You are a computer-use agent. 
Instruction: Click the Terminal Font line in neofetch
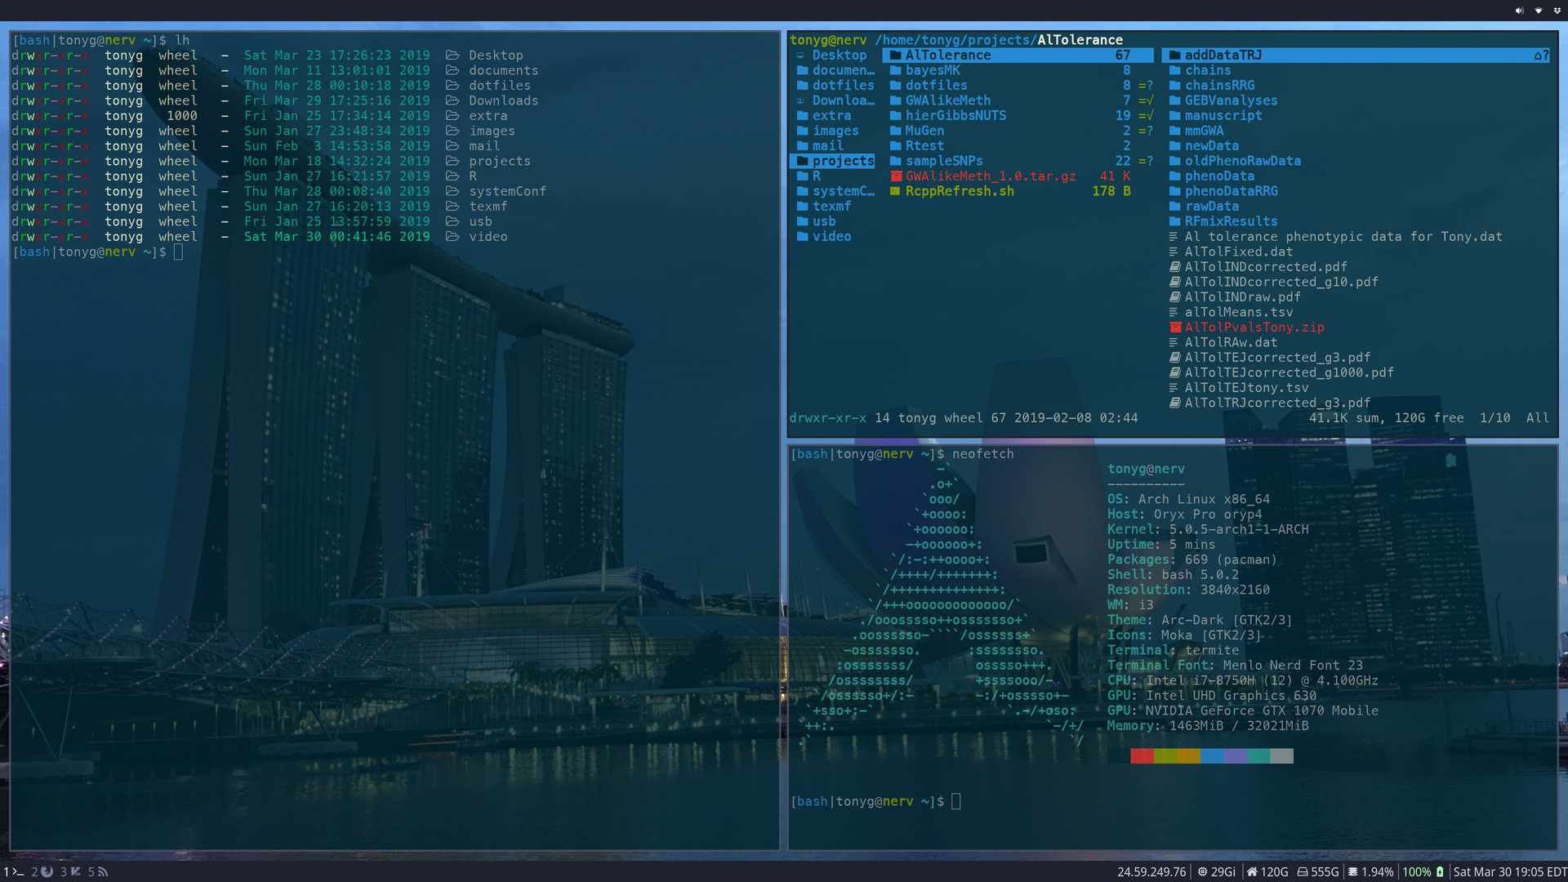(1235, 666)
